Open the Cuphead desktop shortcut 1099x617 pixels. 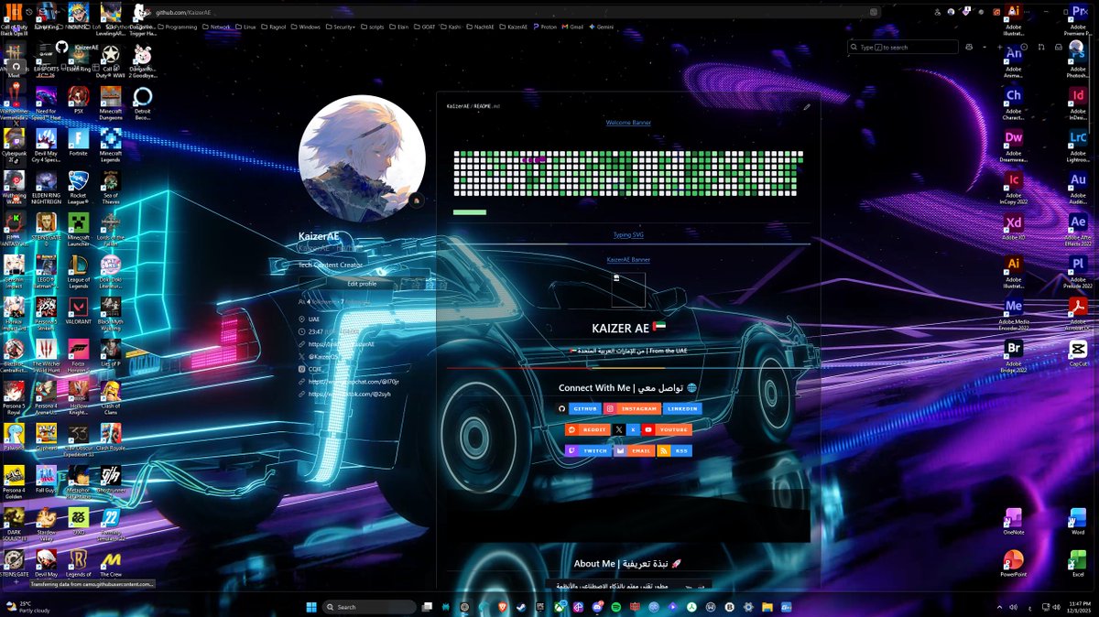pyautogui.click(x=46, y=438)
